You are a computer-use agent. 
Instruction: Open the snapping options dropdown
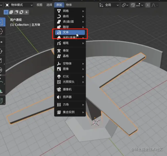(x=140, y=5)
